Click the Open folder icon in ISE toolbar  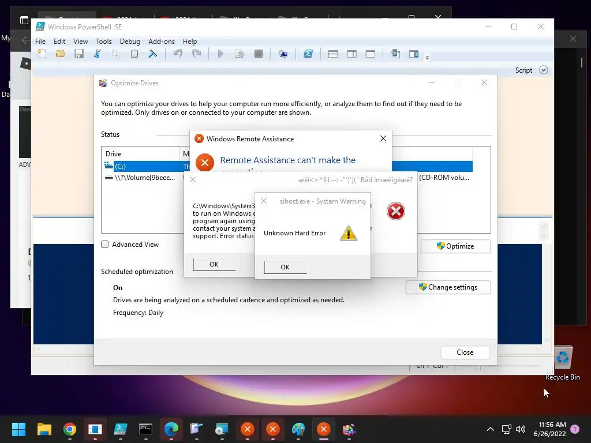(x=60, y=54)
